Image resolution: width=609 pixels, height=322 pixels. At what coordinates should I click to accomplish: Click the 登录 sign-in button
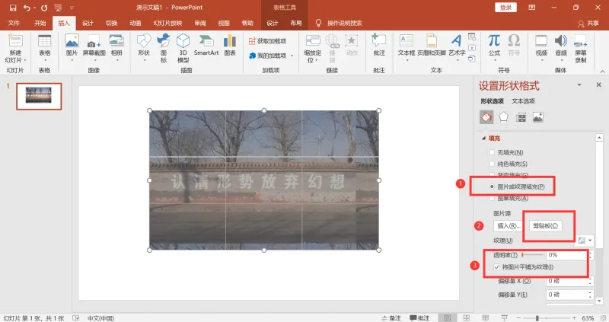(505, 8)
